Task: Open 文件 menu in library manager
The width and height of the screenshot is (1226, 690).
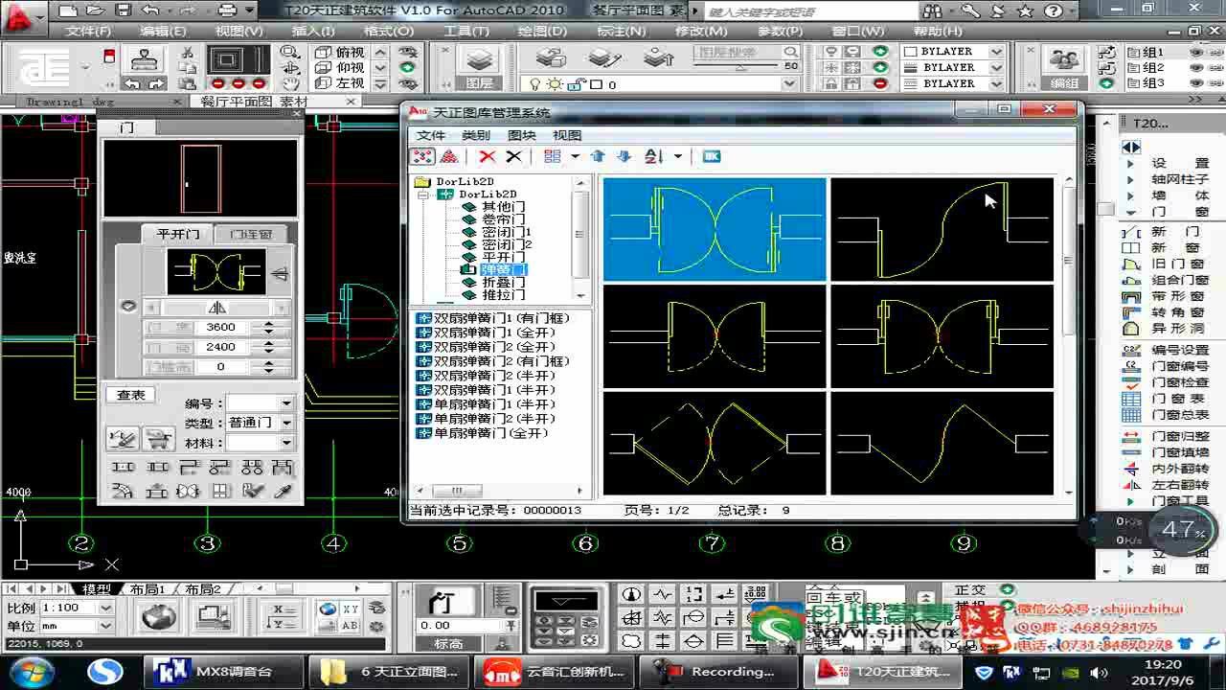Action: 431,135
